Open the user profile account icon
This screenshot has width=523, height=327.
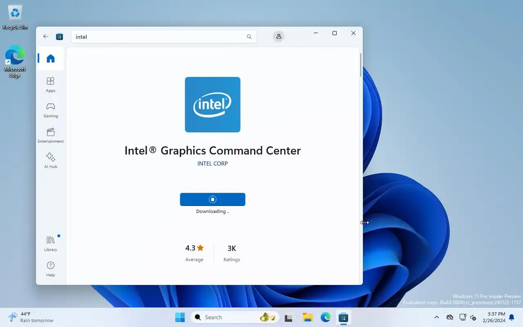click(x=279, y=36)
